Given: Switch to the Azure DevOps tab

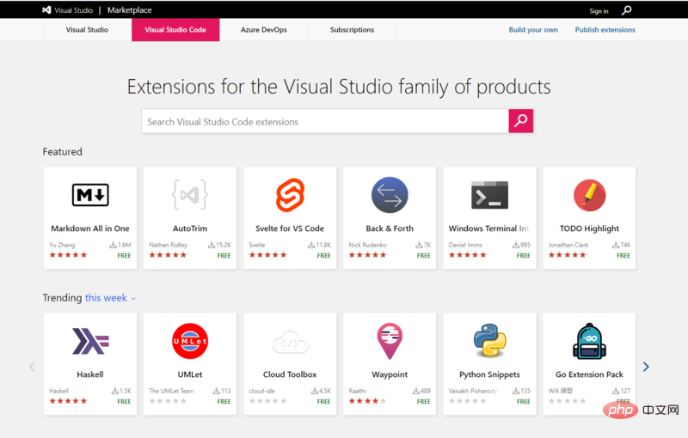Looking at the screenshot, I should [x=264, y=30].
